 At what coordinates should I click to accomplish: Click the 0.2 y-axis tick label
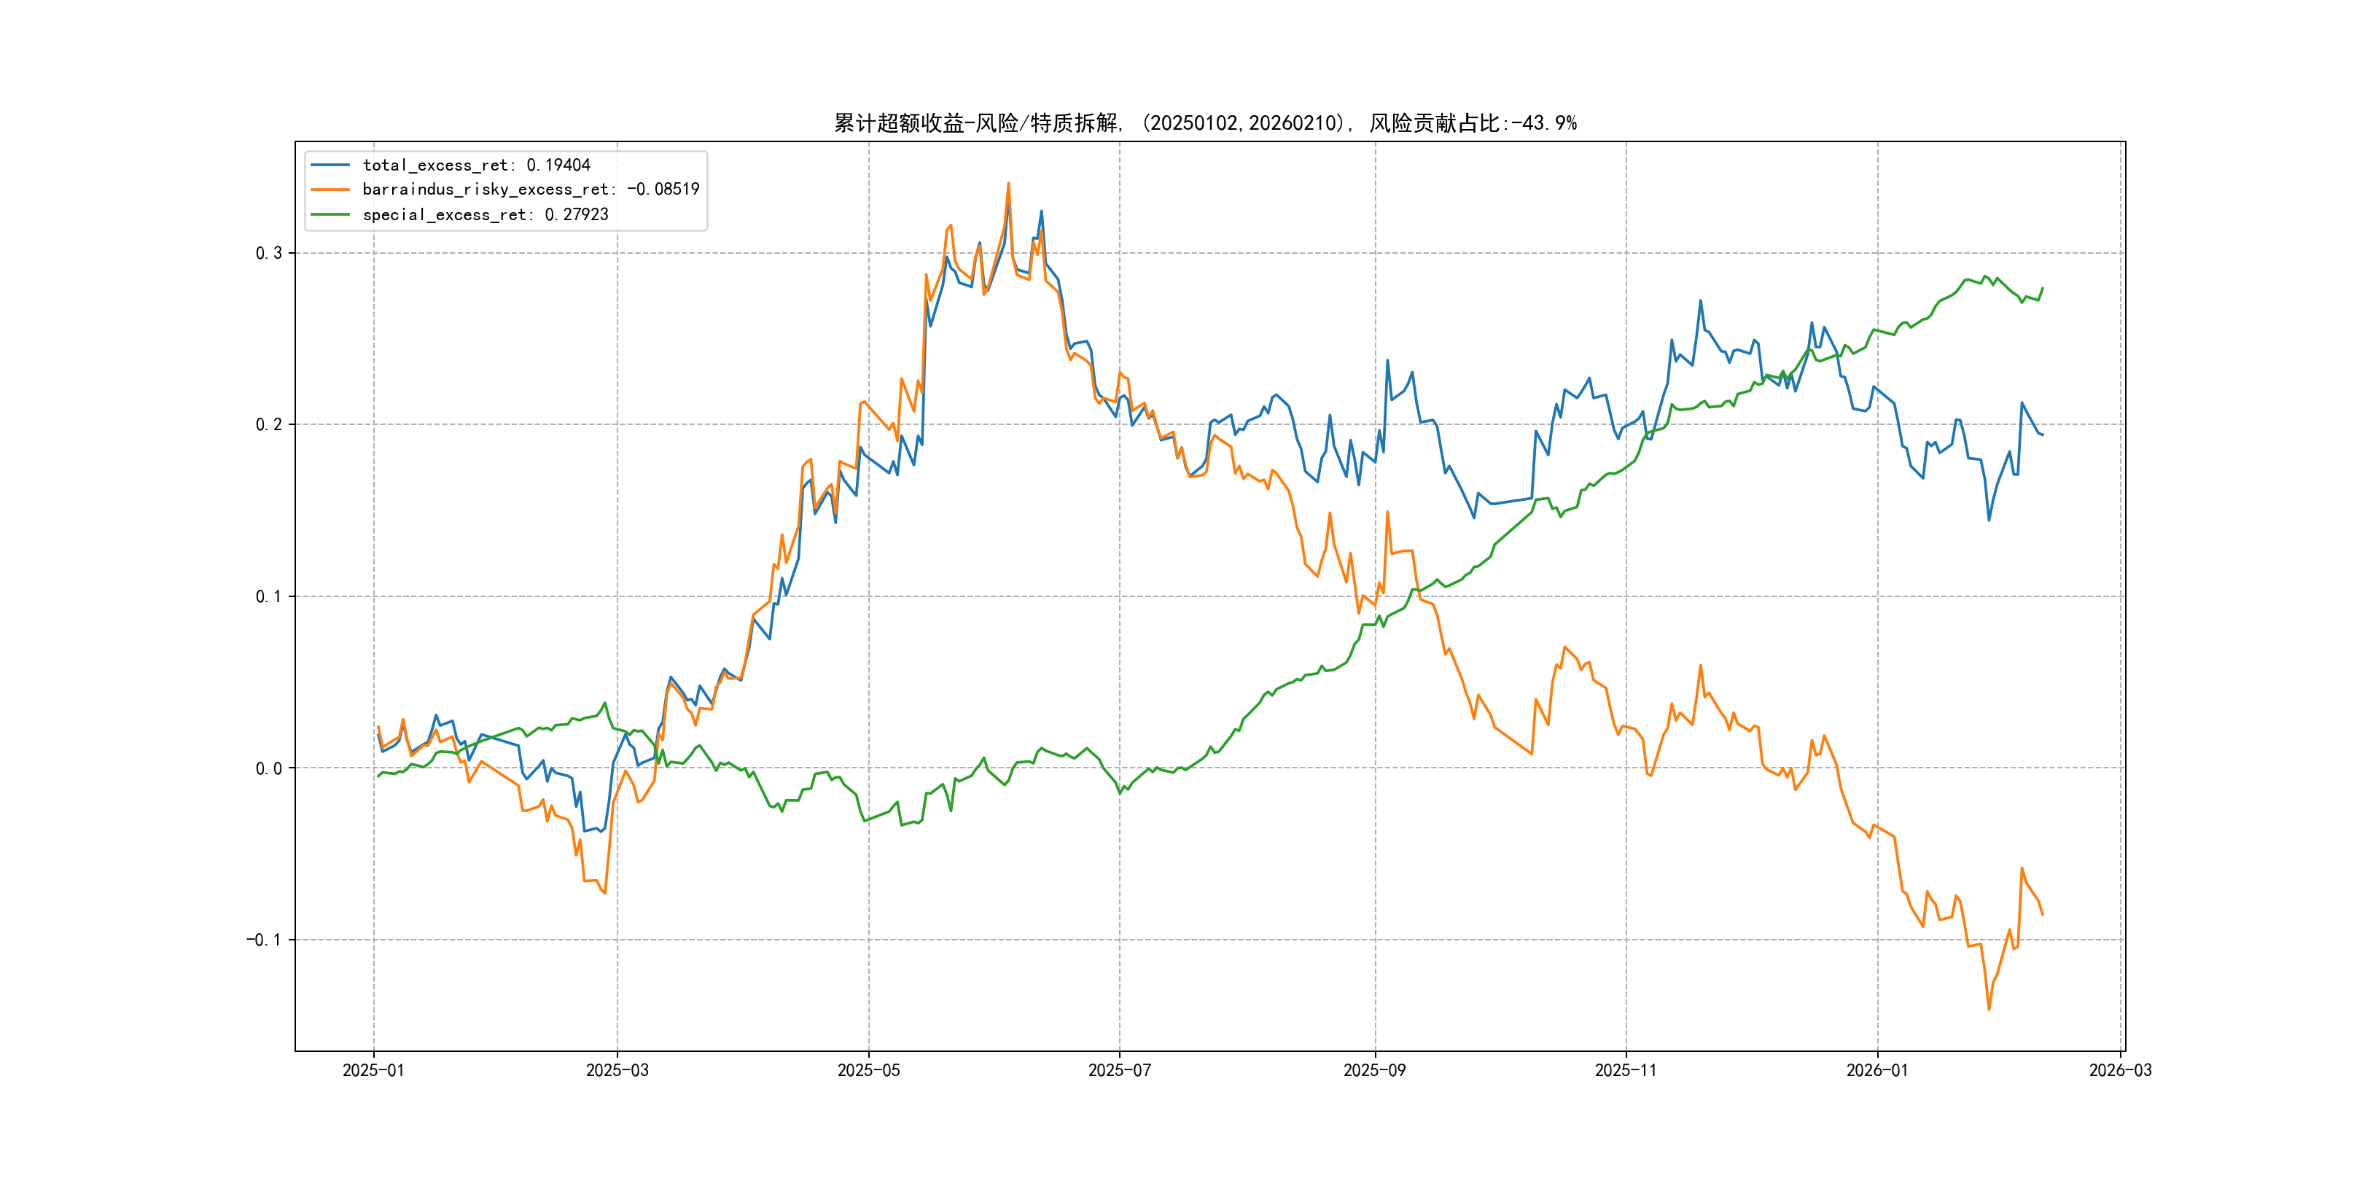tap(269, 424)
